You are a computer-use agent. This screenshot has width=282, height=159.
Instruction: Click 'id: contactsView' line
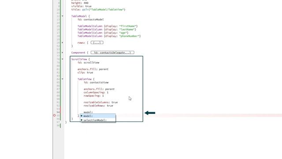tap(96, 83)
